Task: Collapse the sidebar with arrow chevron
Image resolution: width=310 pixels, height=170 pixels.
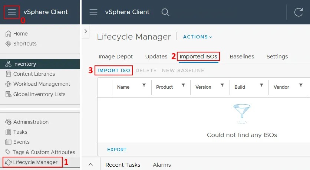Action: [86, 31]
